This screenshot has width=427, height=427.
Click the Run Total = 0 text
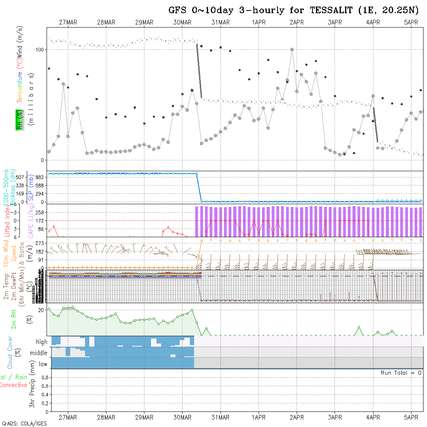pos(401,373)
